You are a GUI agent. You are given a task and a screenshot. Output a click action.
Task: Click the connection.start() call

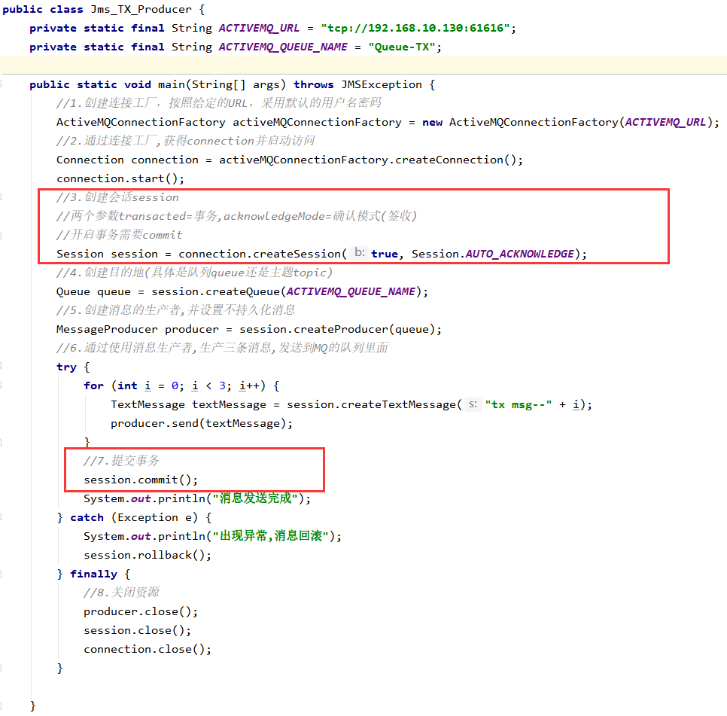(120, 178)
